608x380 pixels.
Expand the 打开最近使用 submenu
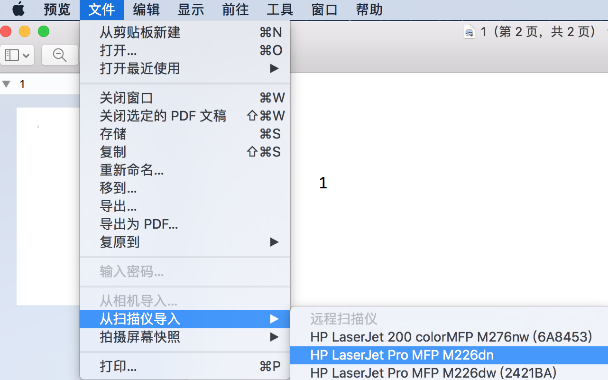(185, 68)
